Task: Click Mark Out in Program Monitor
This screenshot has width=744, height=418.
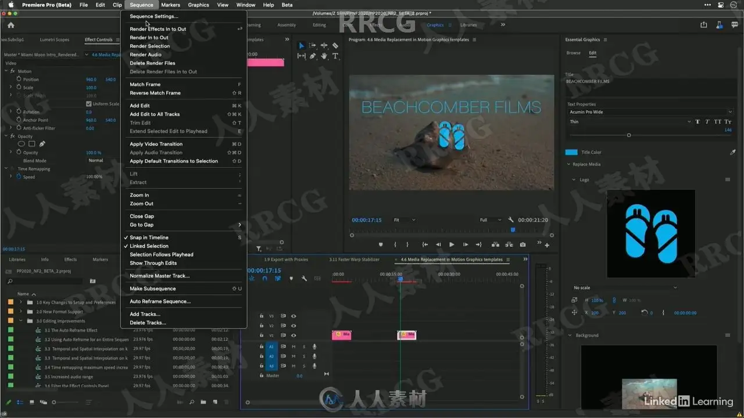Action: [x=407, y=244]
